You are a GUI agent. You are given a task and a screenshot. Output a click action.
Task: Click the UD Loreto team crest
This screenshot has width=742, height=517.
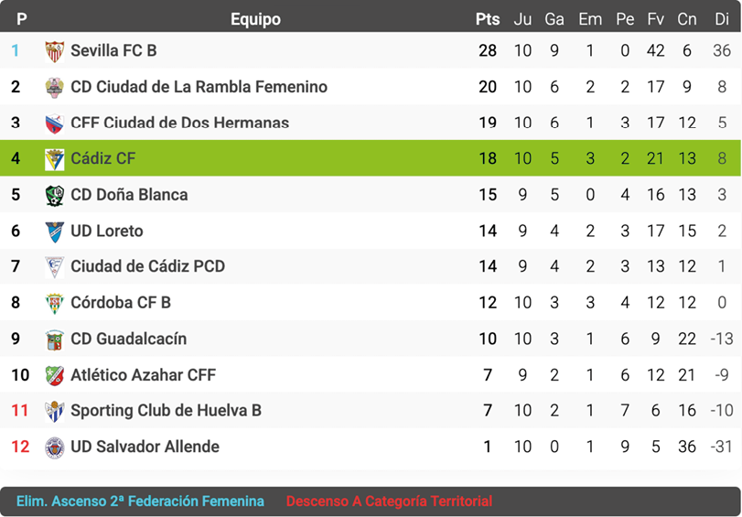(55, 232)
